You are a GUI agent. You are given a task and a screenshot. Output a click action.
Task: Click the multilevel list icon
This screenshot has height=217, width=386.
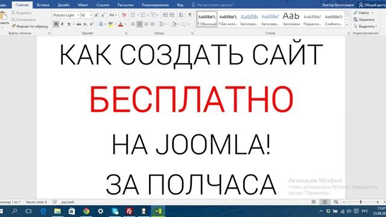153,15
